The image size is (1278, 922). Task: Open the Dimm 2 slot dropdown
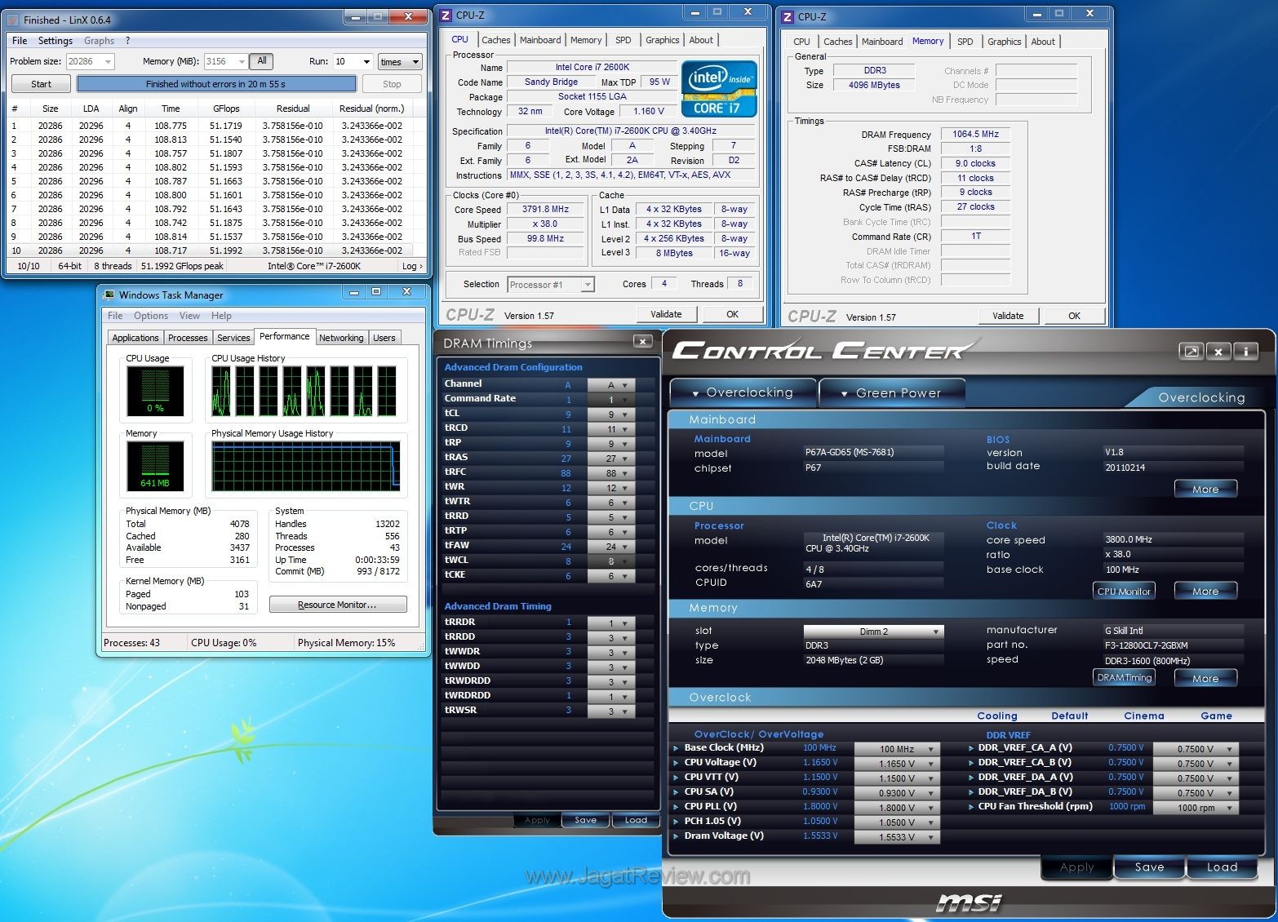pos(873,632)
